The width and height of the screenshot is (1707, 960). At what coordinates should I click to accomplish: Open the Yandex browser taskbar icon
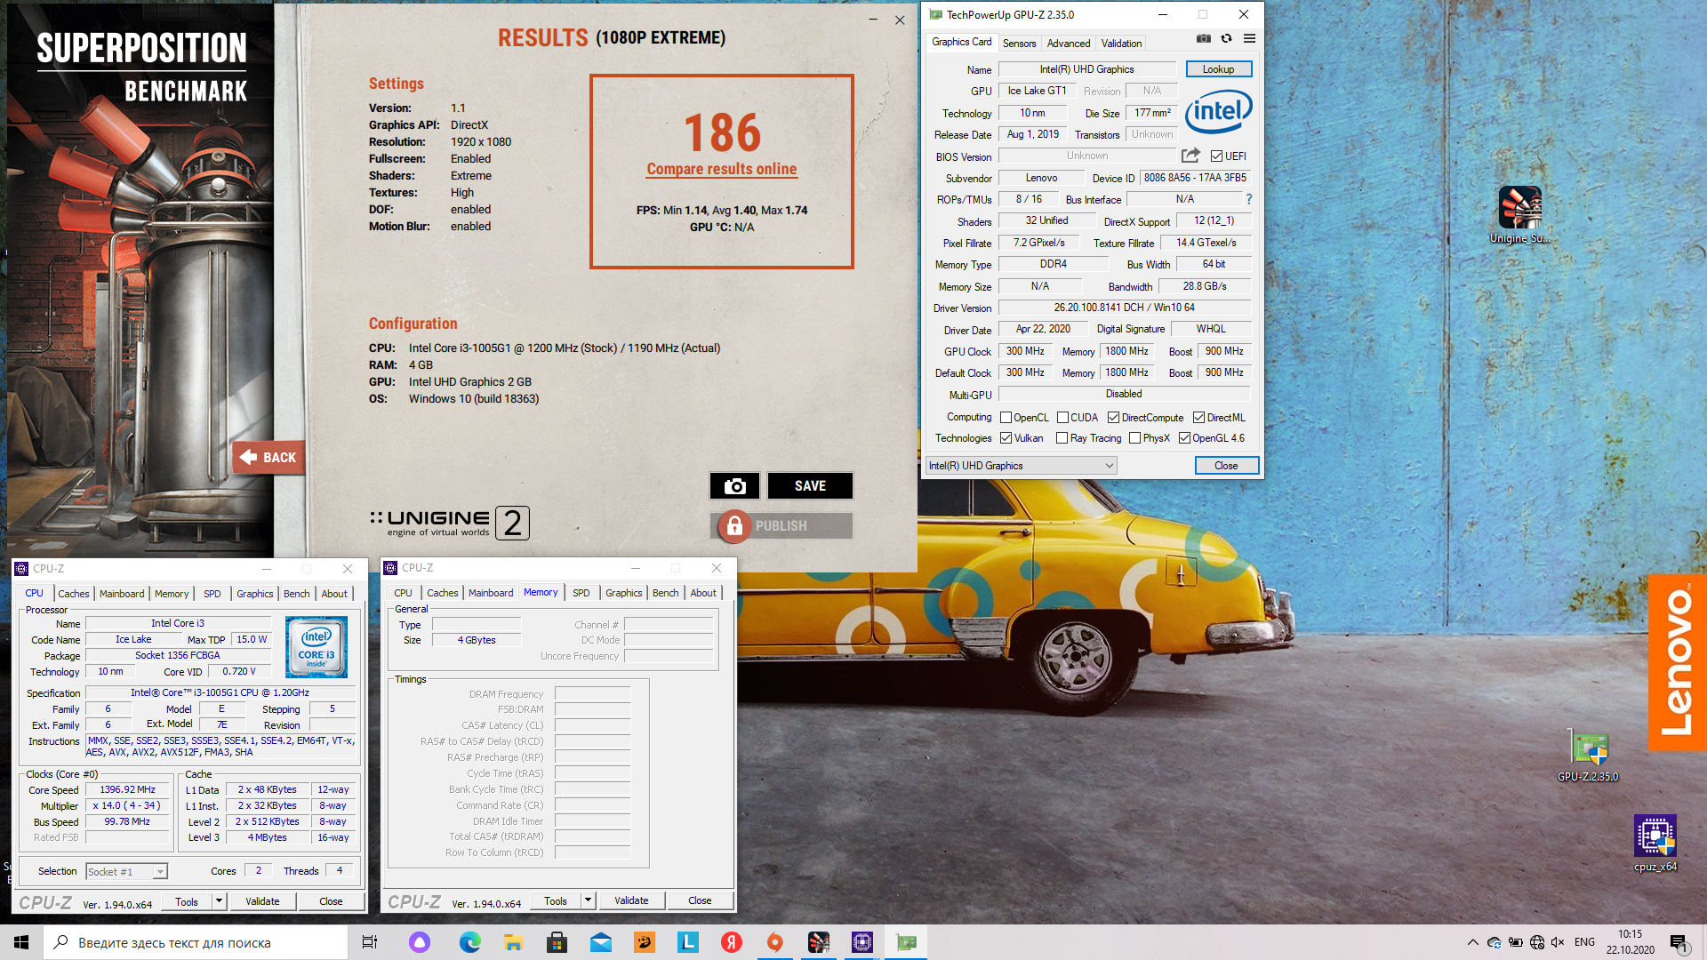pyautogui.click(x=732, y=942)
